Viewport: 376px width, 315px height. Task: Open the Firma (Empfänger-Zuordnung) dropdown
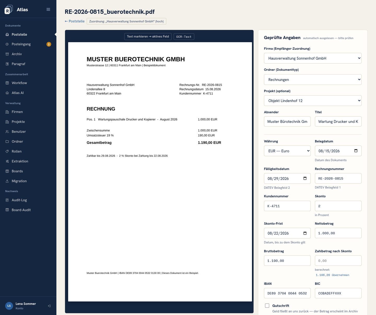tap(313, 58)
